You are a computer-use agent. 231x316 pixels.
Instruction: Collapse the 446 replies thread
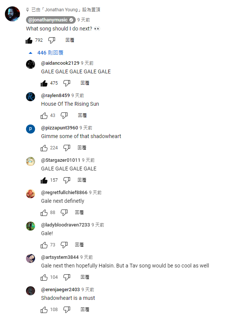46,53
